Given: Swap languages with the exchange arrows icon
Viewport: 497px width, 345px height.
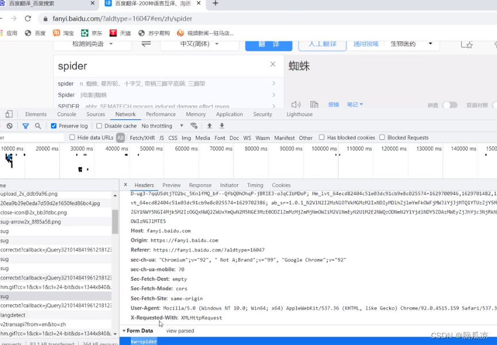Looking at the screenshot, I should pyautogui.click(x=146, y=44).
